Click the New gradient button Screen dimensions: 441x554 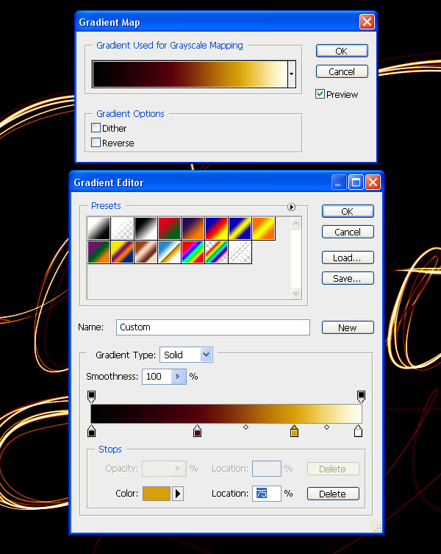[348, 327]
